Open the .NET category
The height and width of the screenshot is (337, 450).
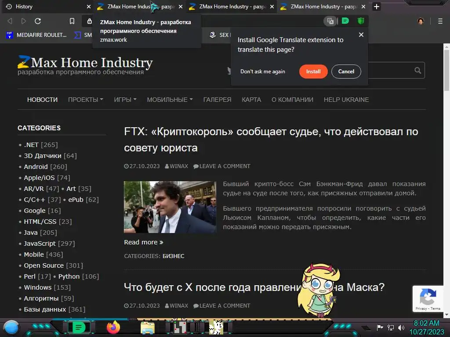coord(31,145)
